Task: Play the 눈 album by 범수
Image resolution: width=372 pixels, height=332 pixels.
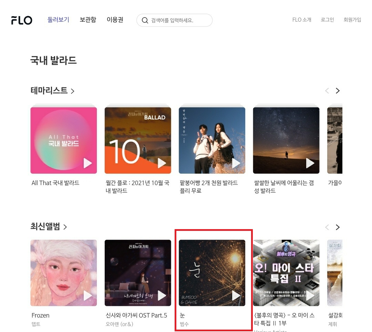Action: (236, 296)
